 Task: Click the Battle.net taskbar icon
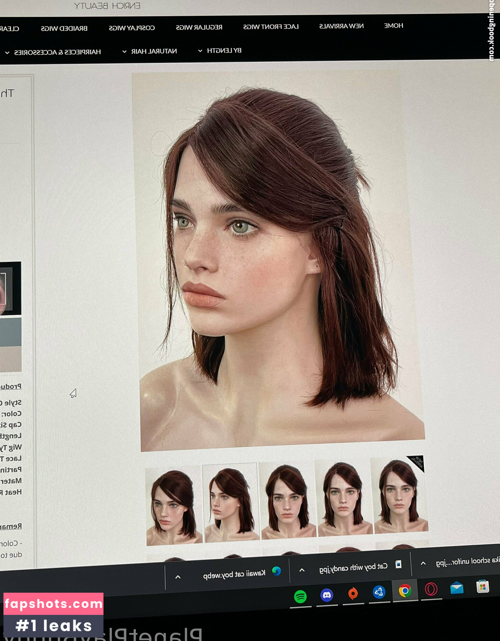(x=379, y=592)
